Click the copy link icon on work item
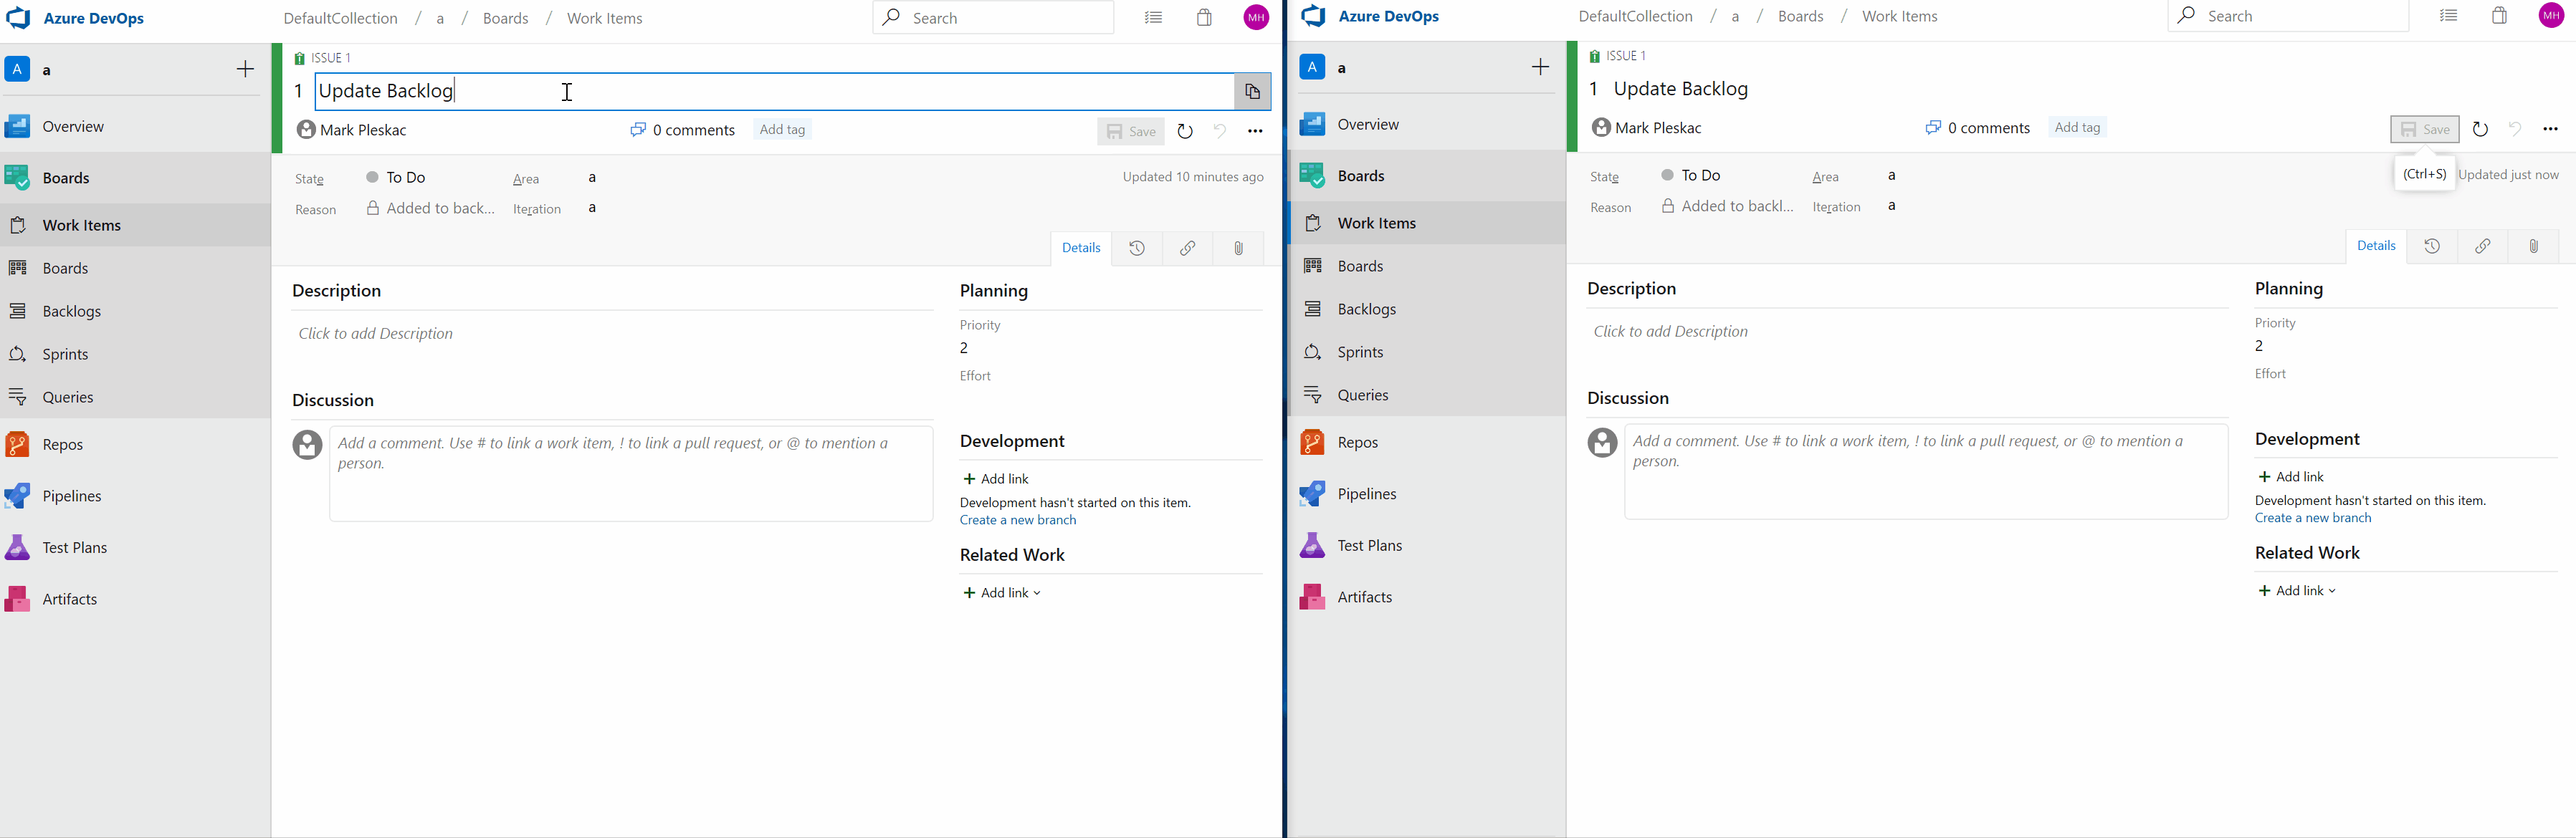Viewport: 2576px width, 838px height. click(1189, 248)
